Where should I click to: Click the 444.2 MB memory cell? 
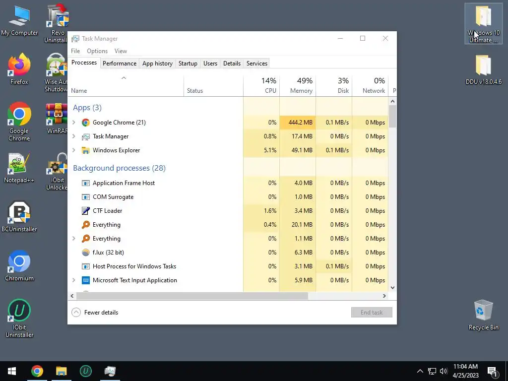coord(298,123)
